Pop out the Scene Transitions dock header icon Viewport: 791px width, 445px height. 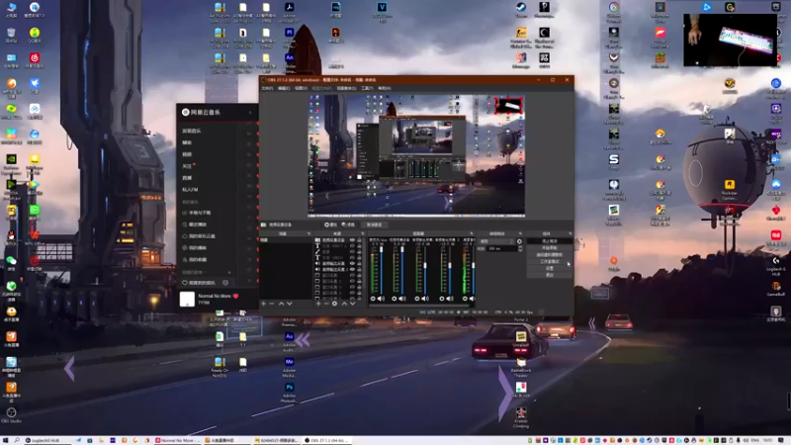pyautogui.click(x=520, y=233)
